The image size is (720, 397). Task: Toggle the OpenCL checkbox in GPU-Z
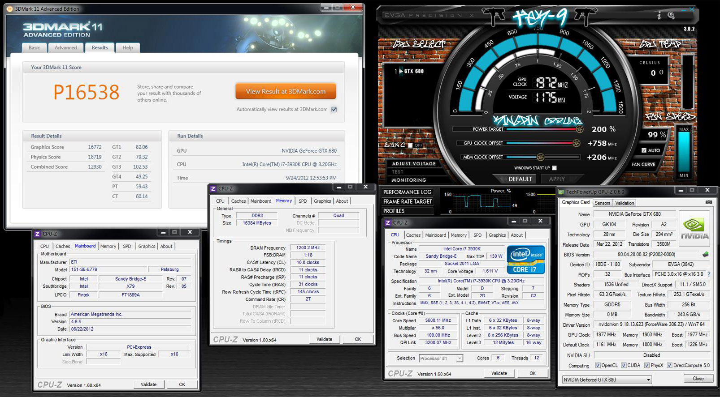click(x=598, y=365)
